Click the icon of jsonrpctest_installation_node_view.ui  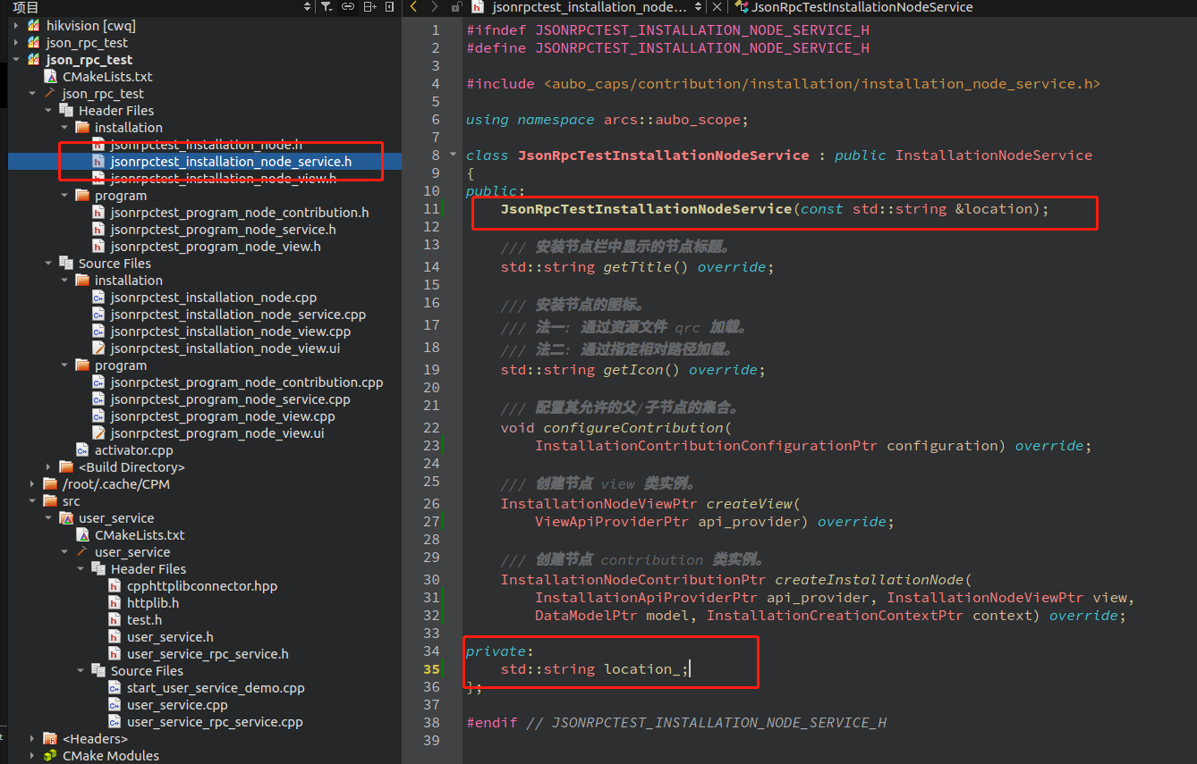98,348
